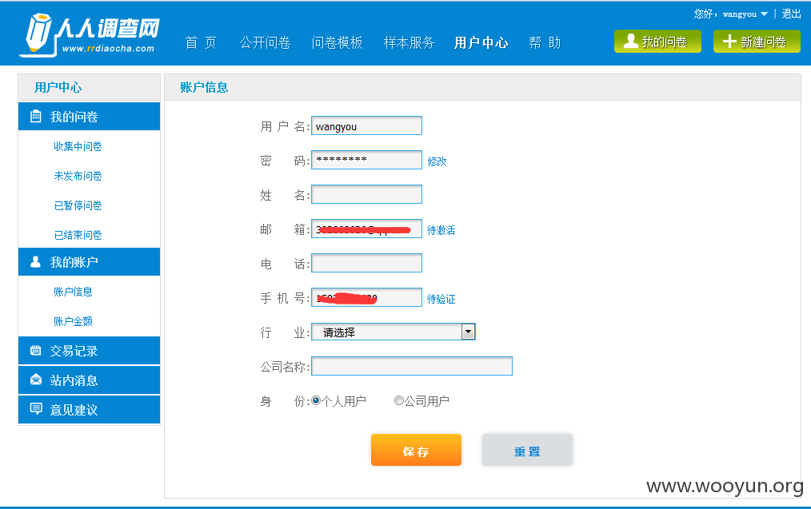Click the 修改 password link
This screenshot has height=509, width=811.
click(437, 161)
